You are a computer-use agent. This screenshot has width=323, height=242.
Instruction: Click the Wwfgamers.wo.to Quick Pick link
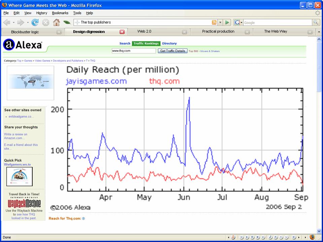pyautogui.click(x=17, y=165)
